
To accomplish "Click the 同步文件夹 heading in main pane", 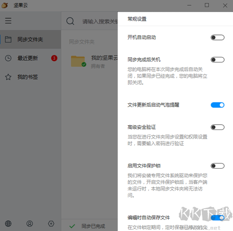I will pos(82,42).
